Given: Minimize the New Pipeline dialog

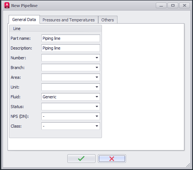Looking at the screenshot, I should click(x=161, y=6).
